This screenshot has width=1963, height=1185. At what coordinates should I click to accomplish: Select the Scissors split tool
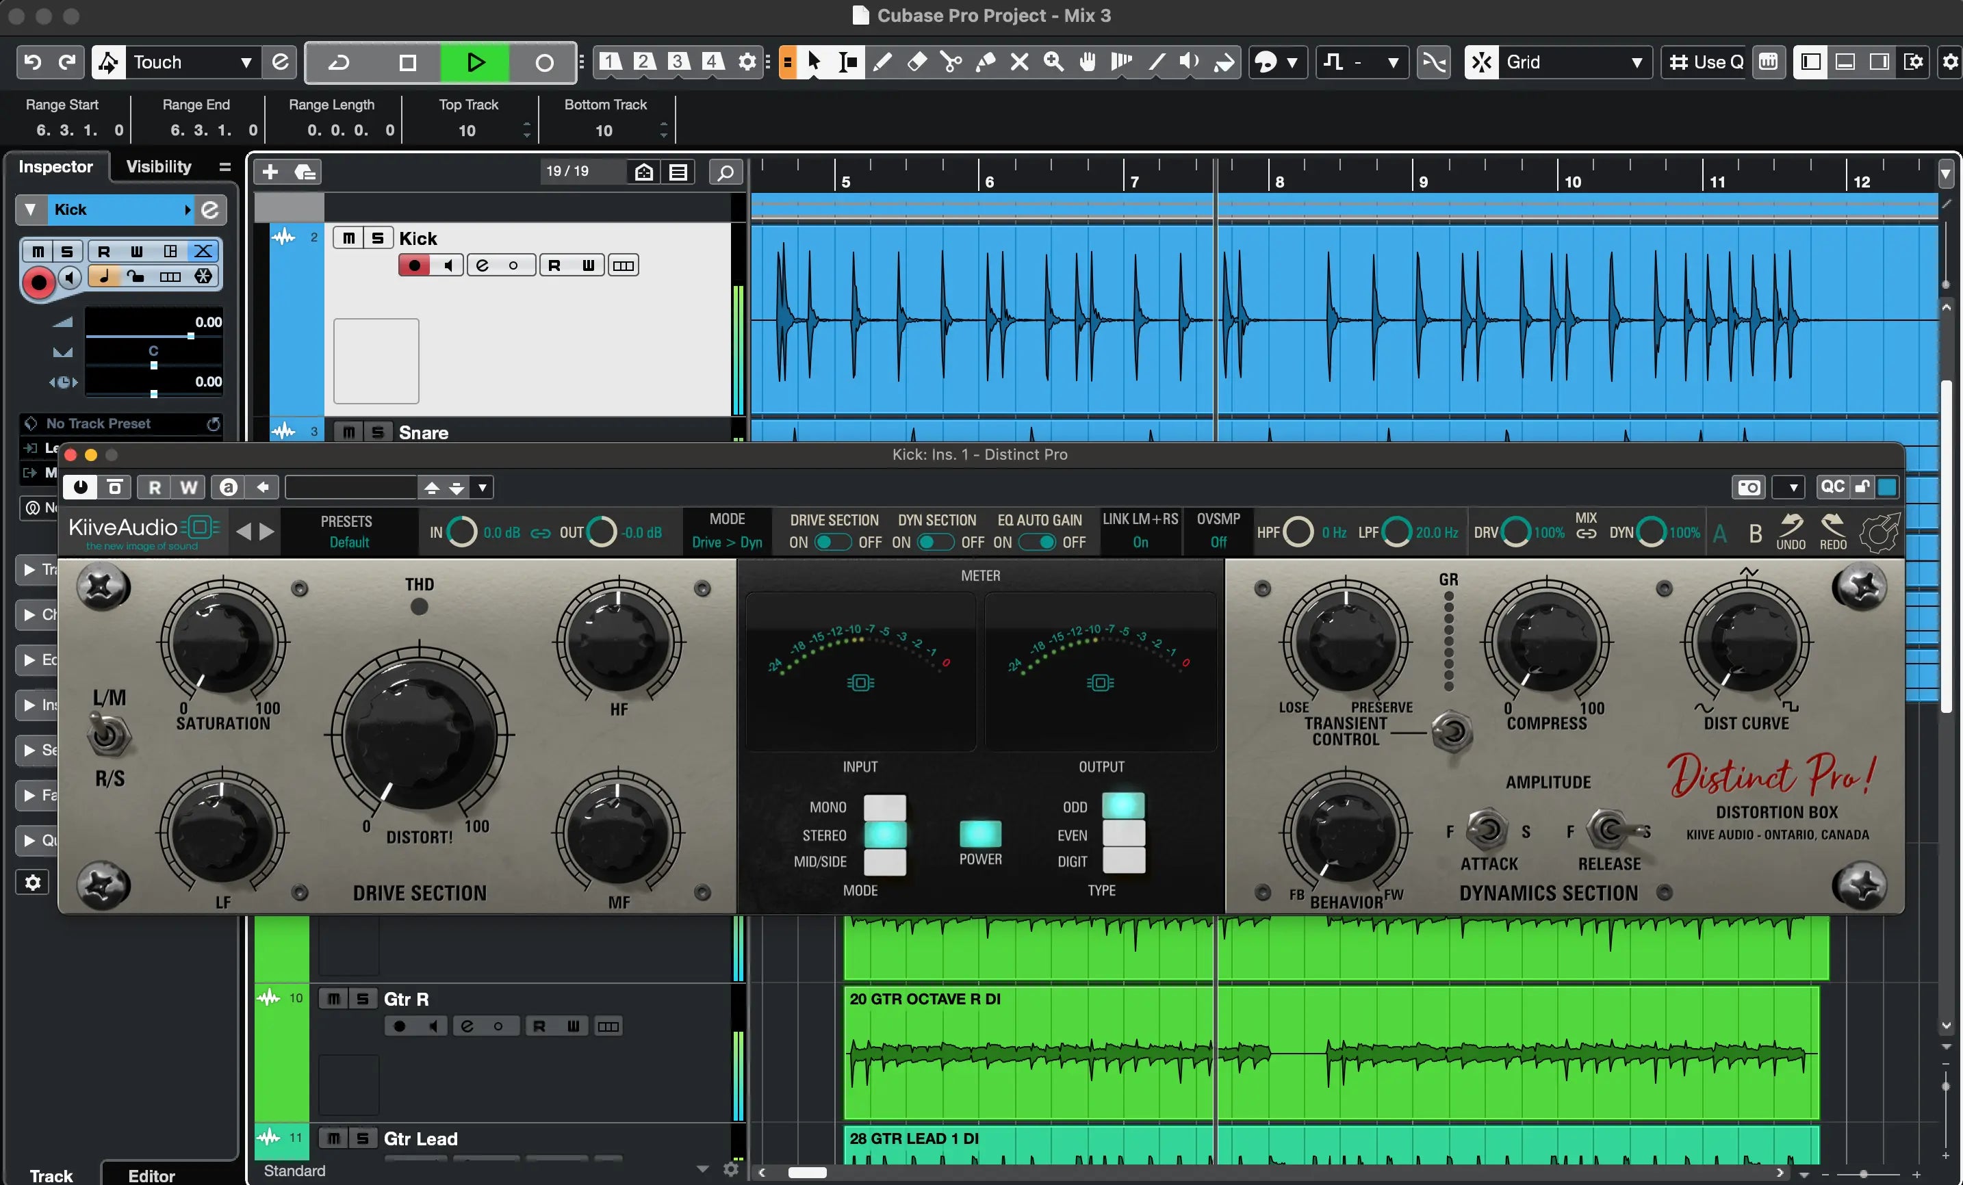coord(951,62)
